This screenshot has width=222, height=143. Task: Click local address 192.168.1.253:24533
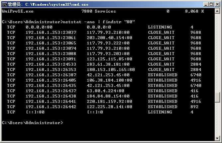pyautogui.click(x=51, y=64)
